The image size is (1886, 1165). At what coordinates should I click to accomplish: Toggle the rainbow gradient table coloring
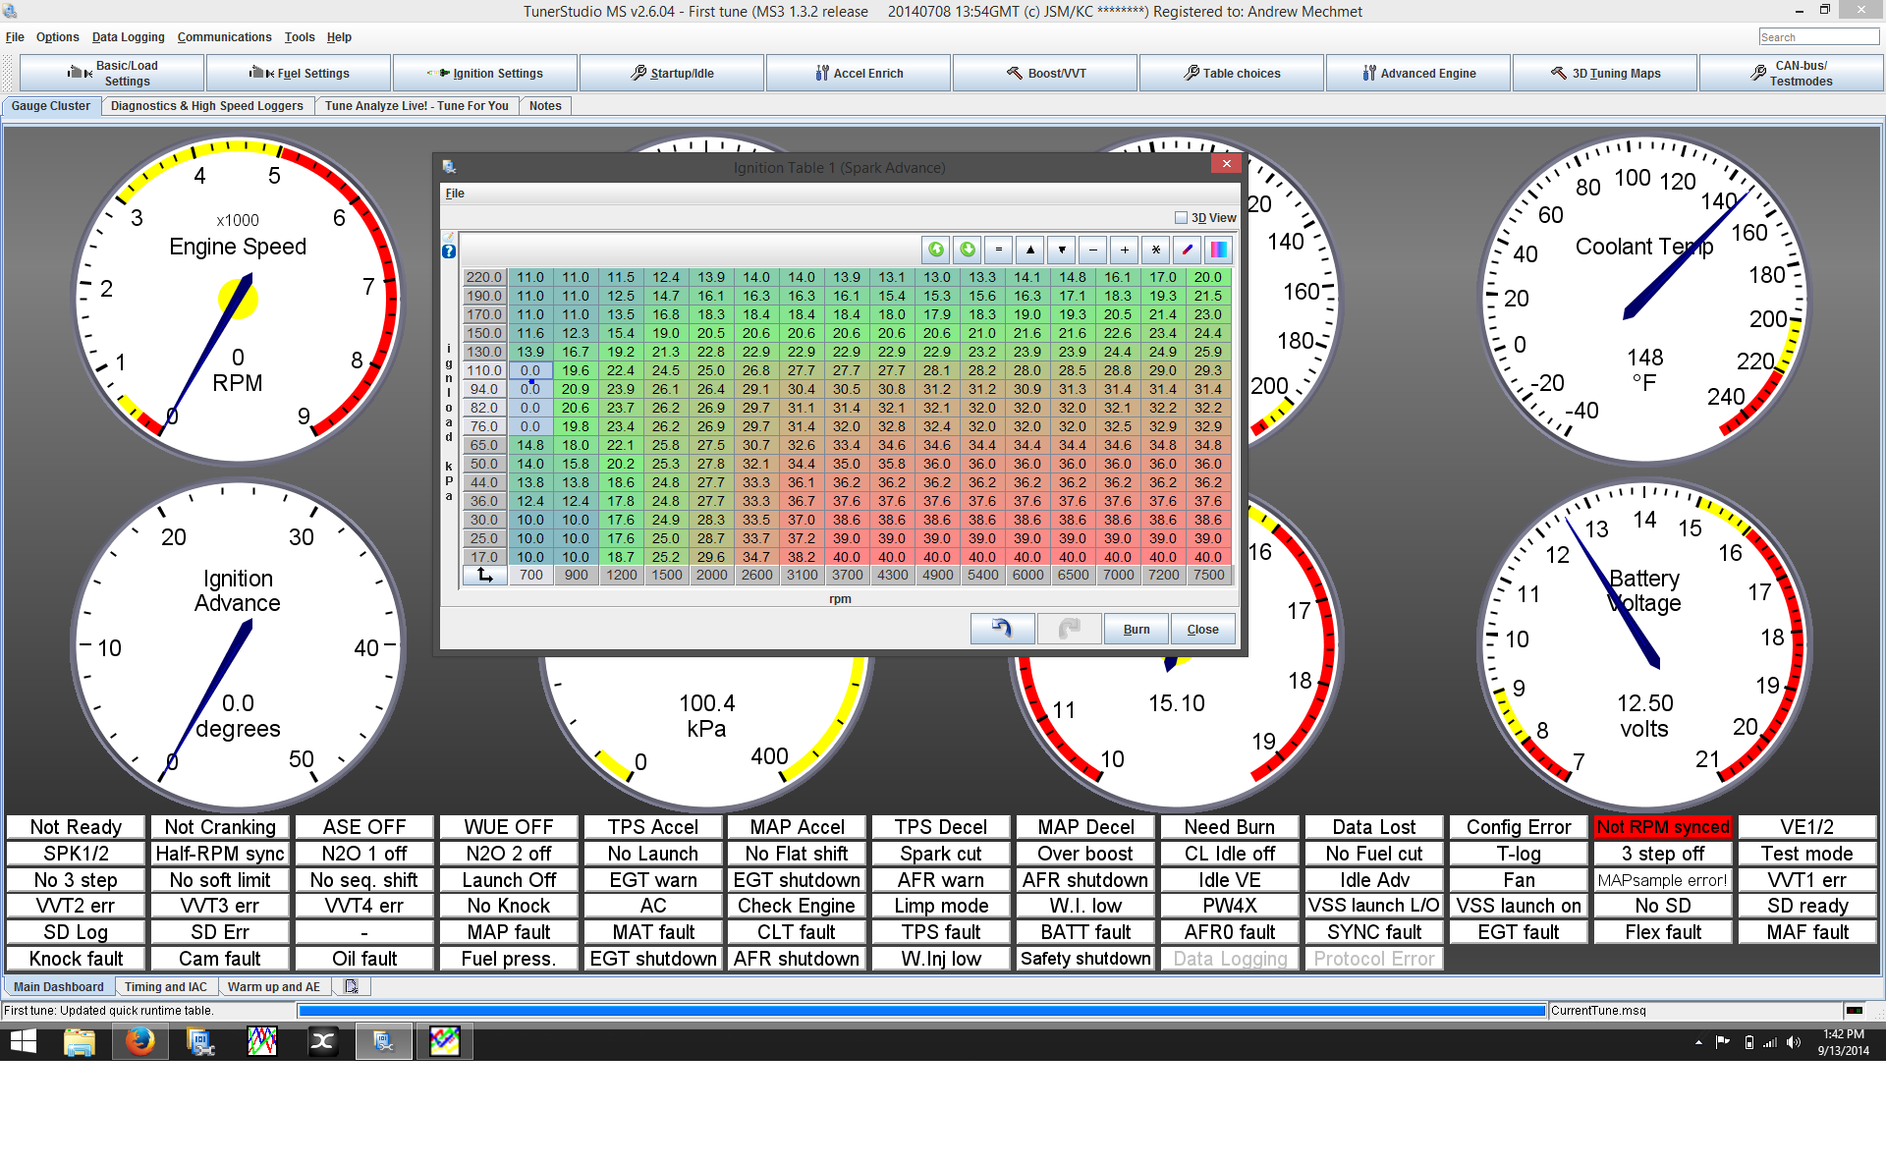(1219, 250)
